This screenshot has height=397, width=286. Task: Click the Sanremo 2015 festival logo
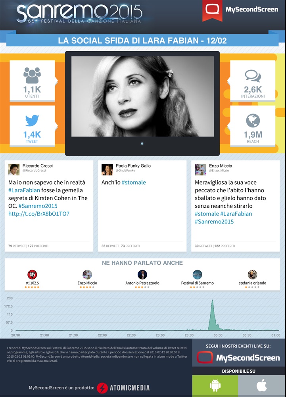[79, 13]
